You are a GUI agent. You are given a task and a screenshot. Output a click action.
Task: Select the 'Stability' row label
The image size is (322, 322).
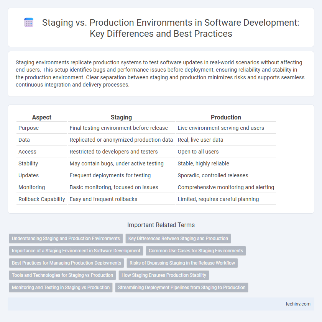click(28, 163)
